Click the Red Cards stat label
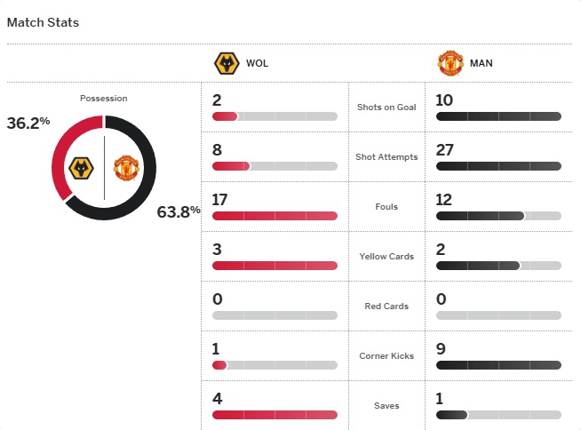581x430 pixels. tap(386, 307)
